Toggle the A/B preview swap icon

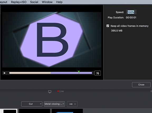coord(98,73)
